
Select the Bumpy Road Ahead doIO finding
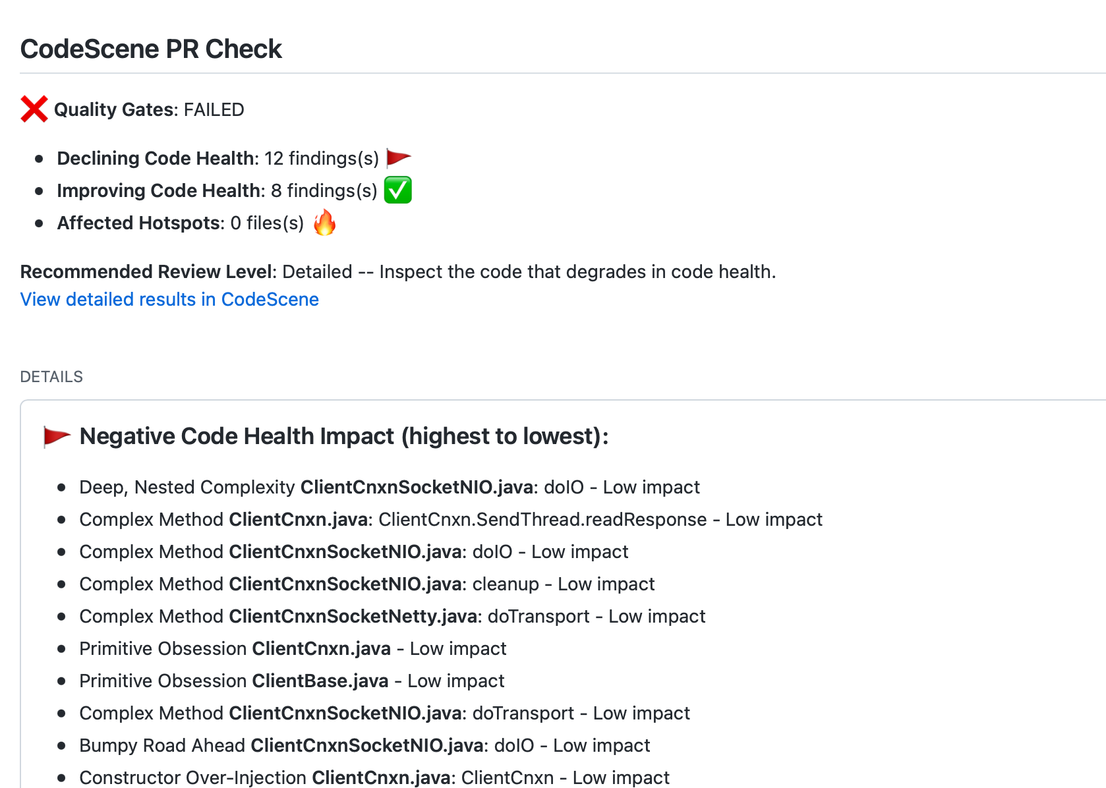(x=364, y=745)
